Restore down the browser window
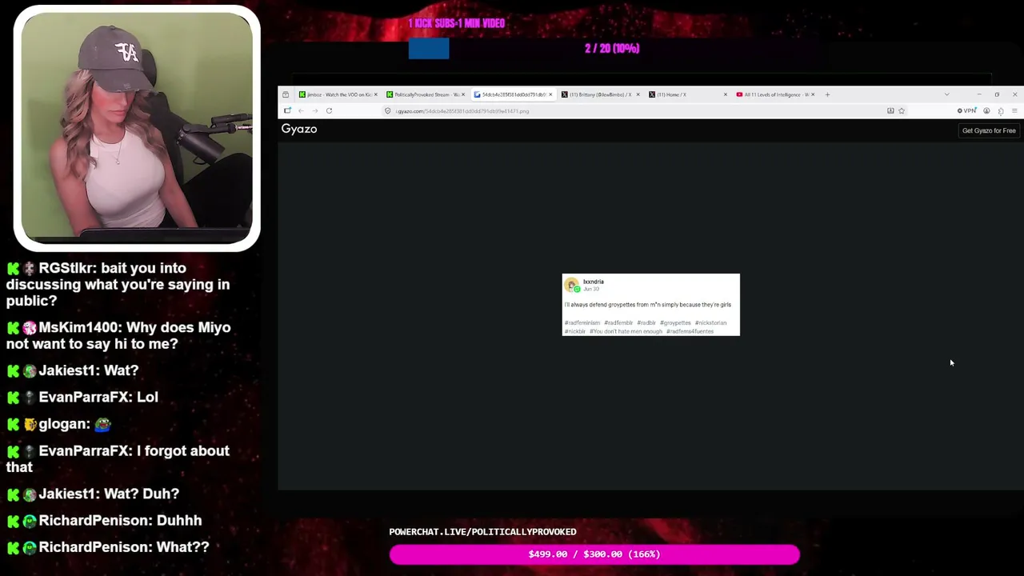The width and height of the screenshot is (1024, 576). pyautogui.click(x=997, y=94)
